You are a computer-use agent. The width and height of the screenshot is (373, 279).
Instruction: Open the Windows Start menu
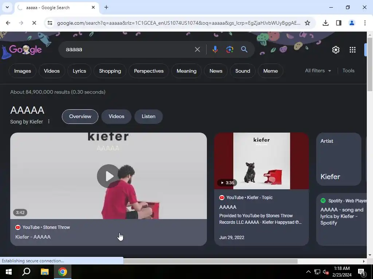9,272
